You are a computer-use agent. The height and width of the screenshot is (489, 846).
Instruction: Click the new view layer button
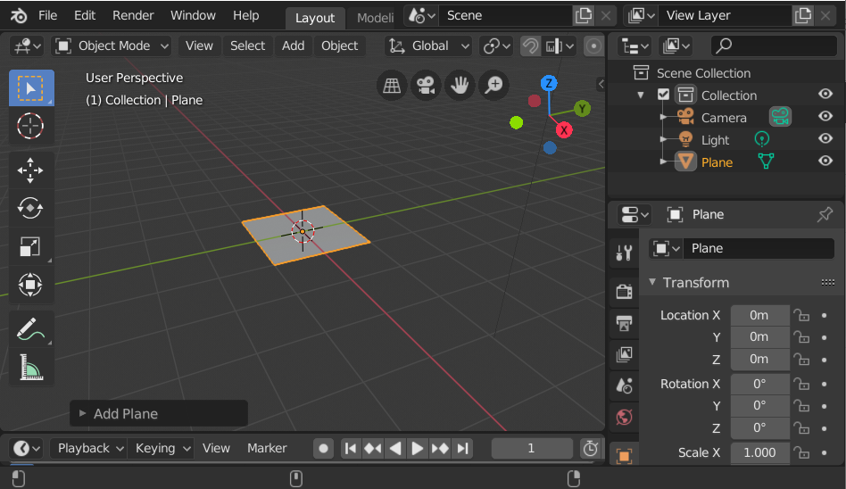pyautogui.click(x=803, y=16)
